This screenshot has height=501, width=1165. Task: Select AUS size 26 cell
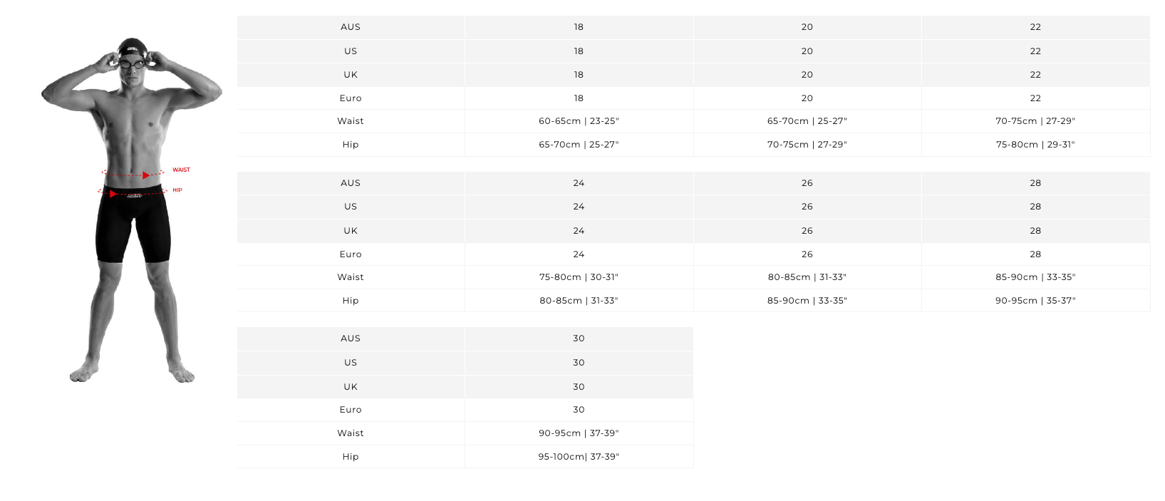pyautogui.click(x=807, y=183)
